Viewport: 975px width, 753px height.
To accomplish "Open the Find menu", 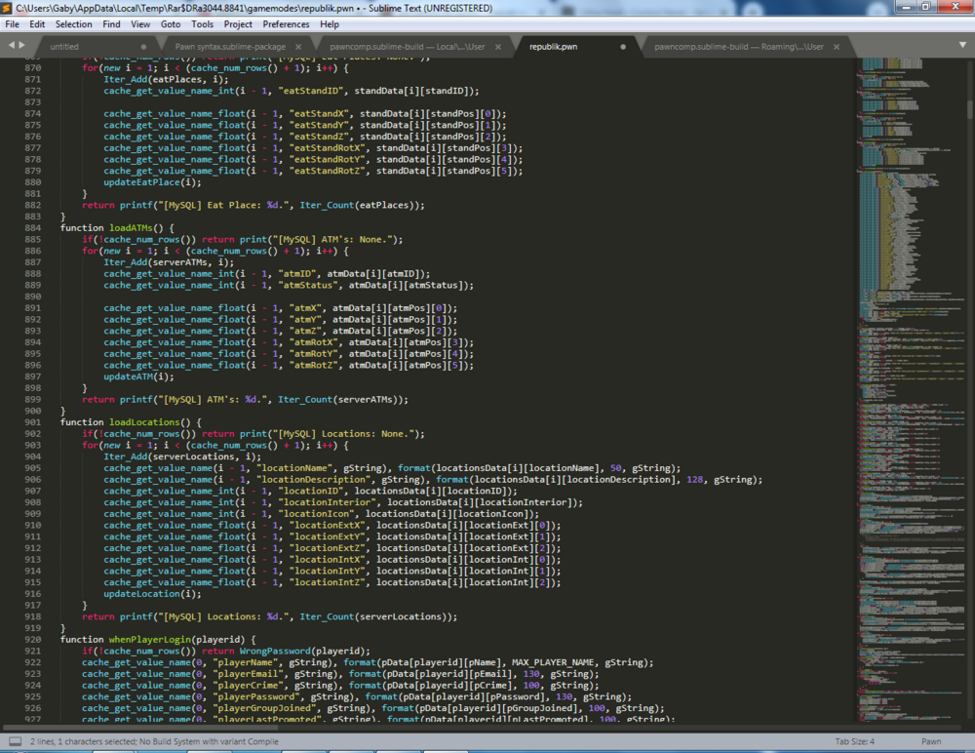I will coord(111,24).
